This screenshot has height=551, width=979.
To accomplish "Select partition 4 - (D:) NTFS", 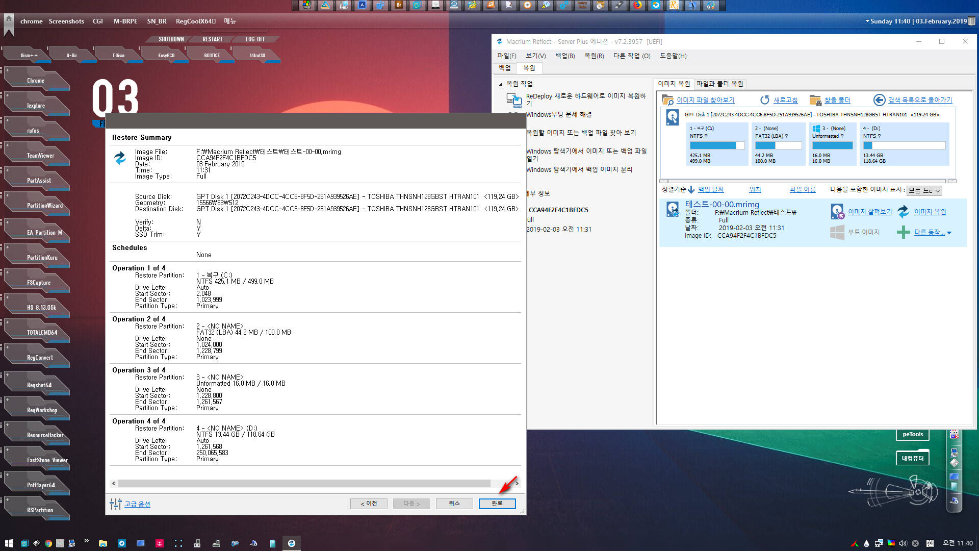I will (x=904, y=144).
